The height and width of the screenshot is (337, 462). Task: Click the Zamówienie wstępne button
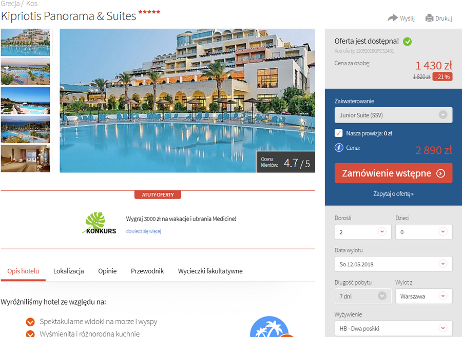(393, 173)
